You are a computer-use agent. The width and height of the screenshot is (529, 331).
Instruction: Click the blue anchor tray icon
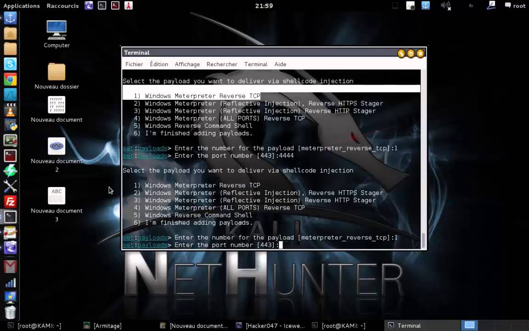coord(426,6)
